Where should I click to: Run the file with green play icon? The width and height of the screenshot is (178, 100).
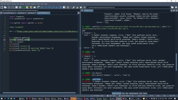click(24, 7)
